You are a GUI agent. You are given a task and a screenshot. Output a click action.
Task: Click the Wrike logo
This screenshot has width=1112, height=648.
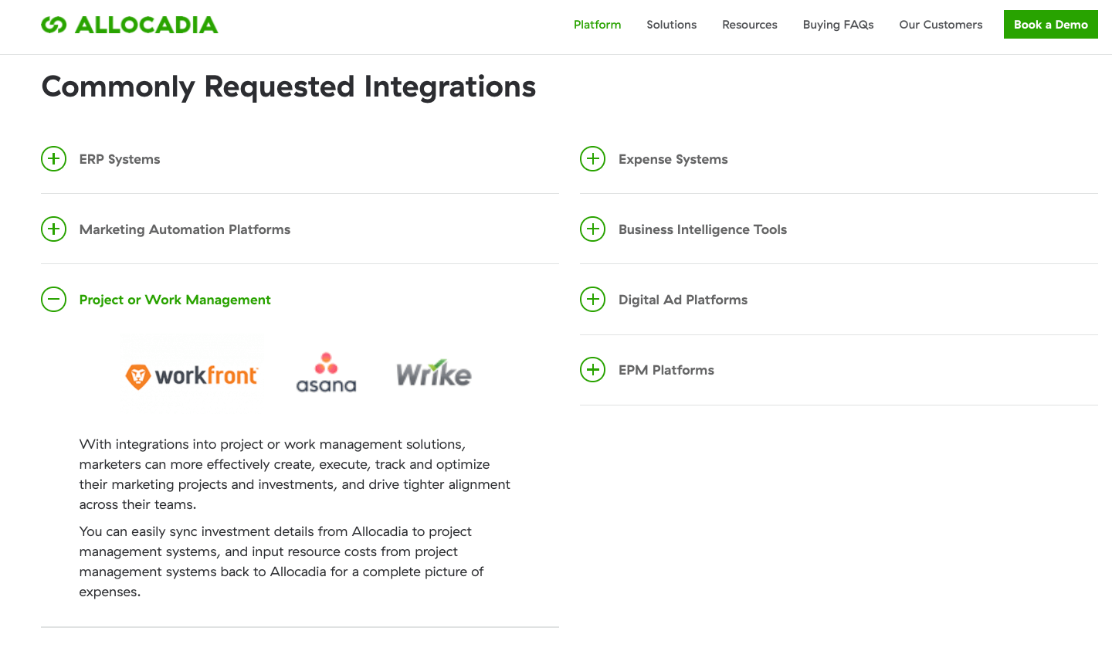click(433, 374)
